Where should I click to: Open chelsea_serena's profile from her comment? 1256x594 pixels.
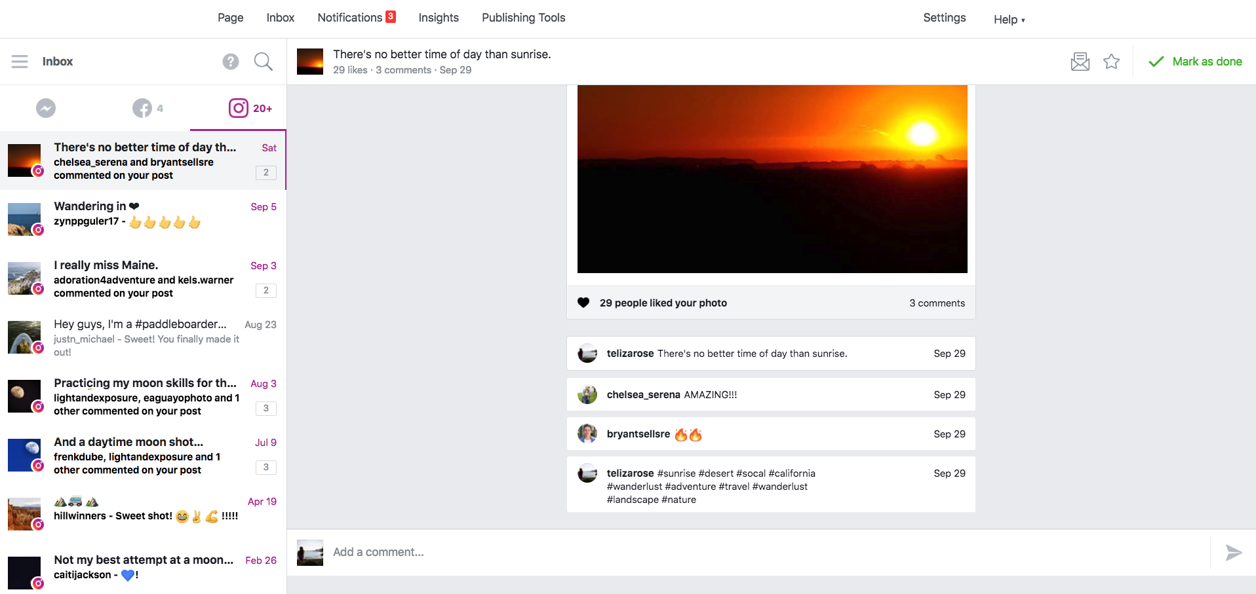pos(643,395)
